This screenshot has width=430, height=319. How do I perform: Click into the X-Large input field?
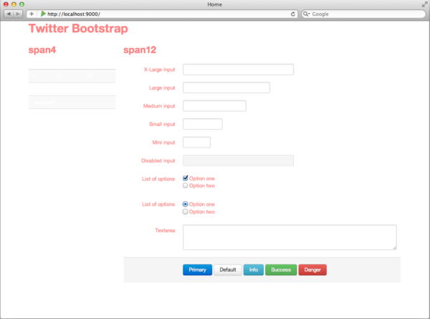pos(238,70)
